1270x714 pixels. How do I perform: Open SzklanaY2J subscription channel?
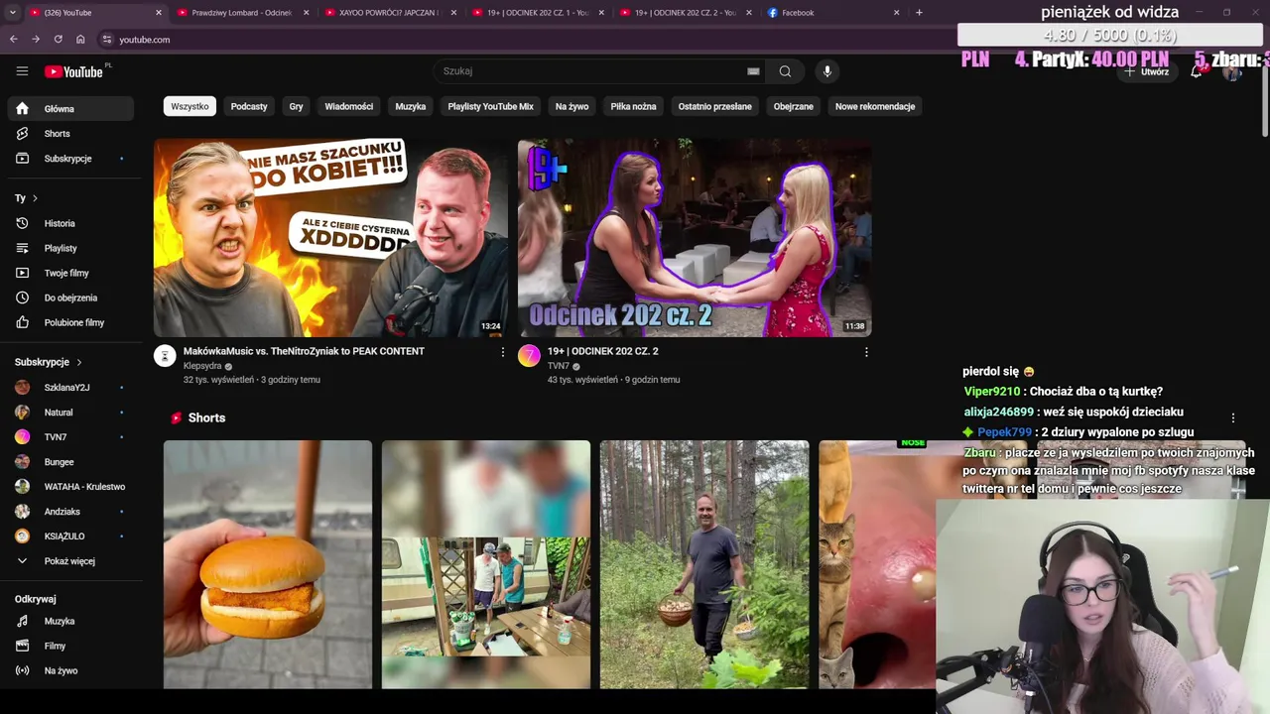70,388
